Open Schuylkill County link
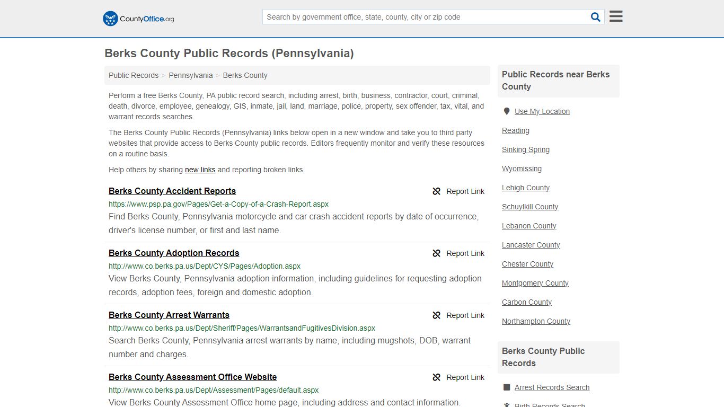The width and height of the screenshot is (724, 407). (530, 207)
